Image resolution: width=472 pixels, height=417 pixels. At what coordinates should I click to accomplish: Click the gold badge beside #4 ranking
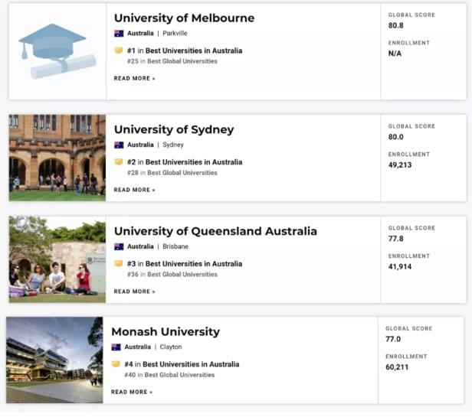(116, 363)
